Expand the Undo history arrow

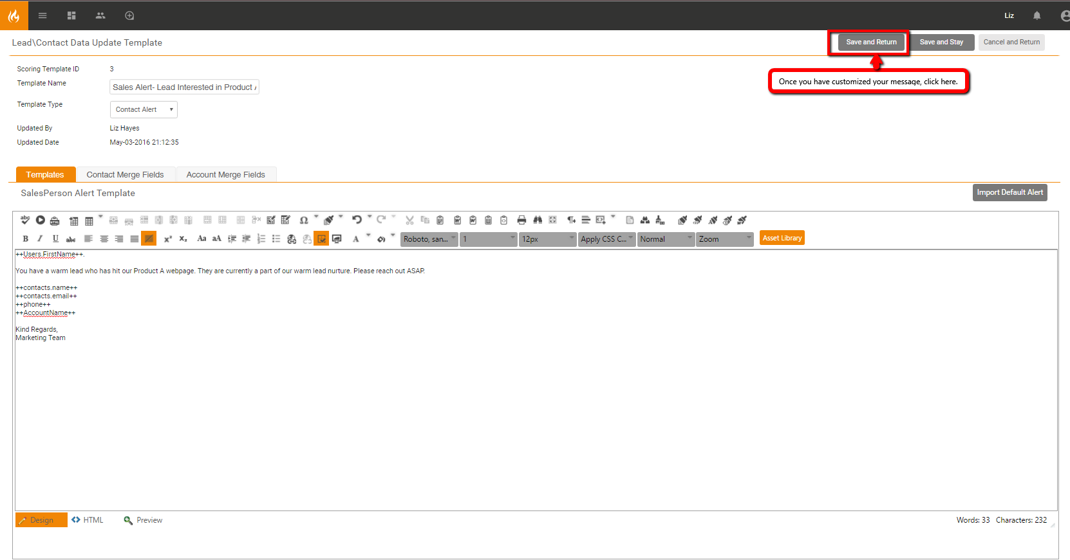coord(370,217)
